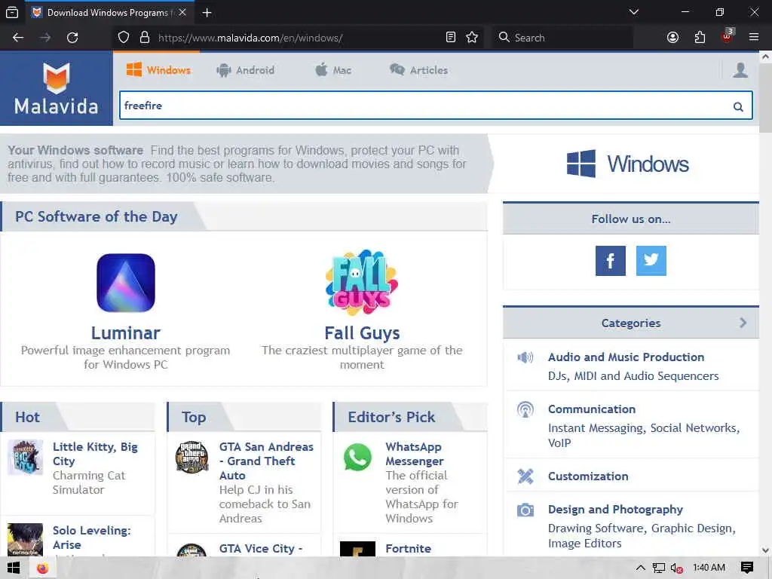
Task: Click the tracking protection shield icon
Action: (124, 38)
